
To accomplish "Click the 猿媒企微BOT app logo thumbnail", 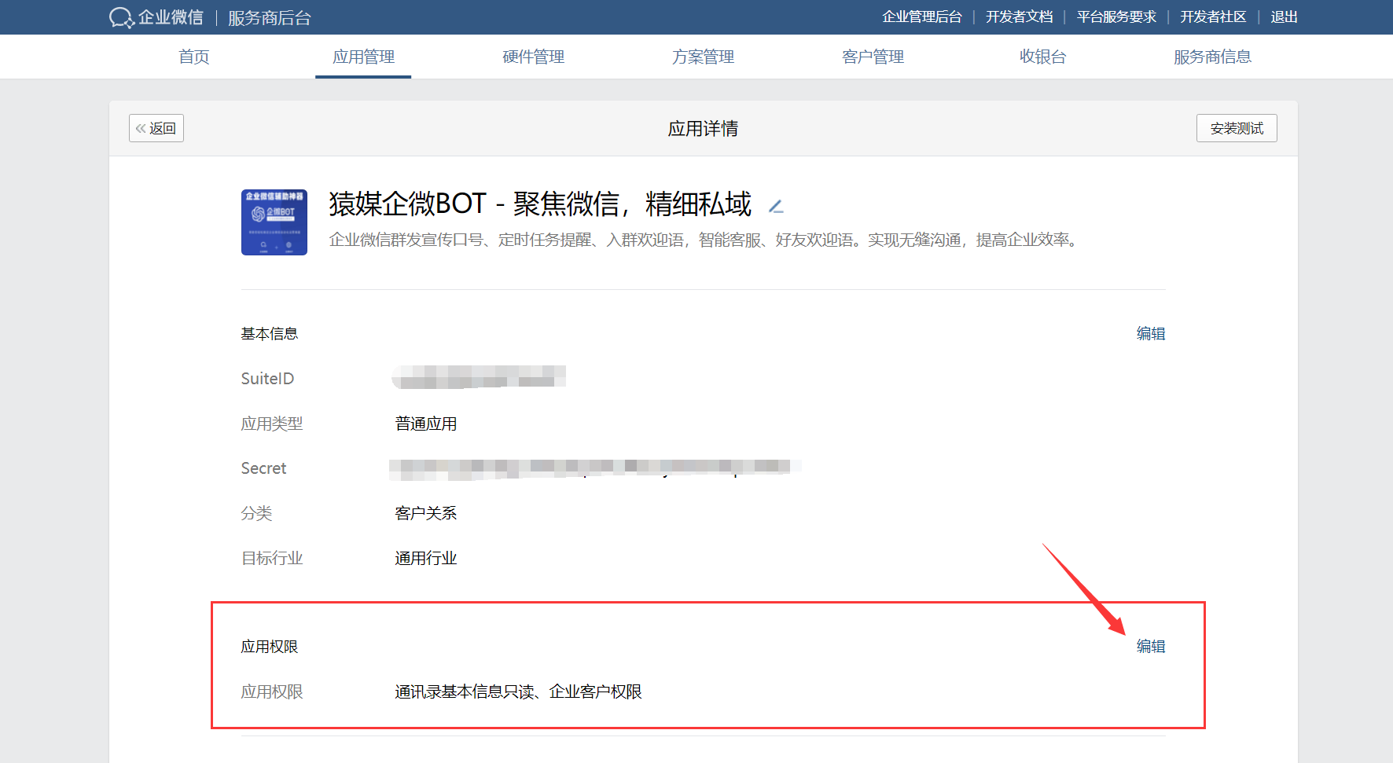I will click(274, 222).
